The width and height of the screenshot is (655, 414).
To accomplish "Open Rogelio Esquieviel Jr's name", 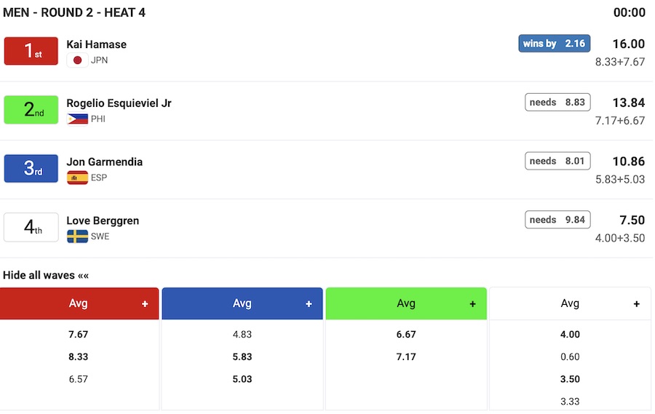I will coord(119,103).
